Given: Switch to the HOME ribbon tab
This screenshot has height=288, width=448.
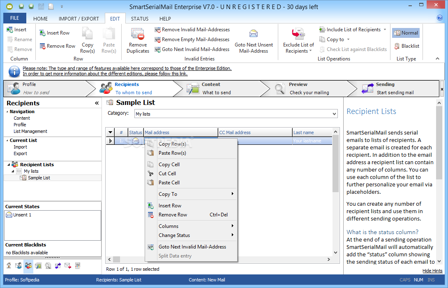Looking at the screenshot, I should click(40, 19).
